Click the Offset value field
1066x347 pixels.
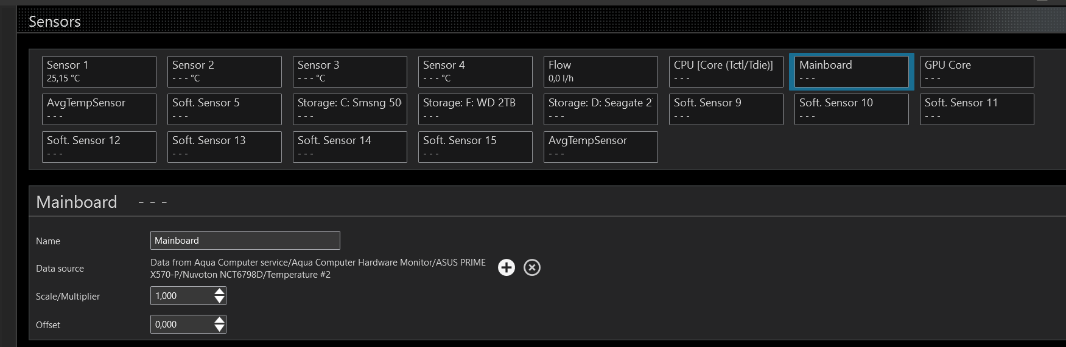[181, 325]
